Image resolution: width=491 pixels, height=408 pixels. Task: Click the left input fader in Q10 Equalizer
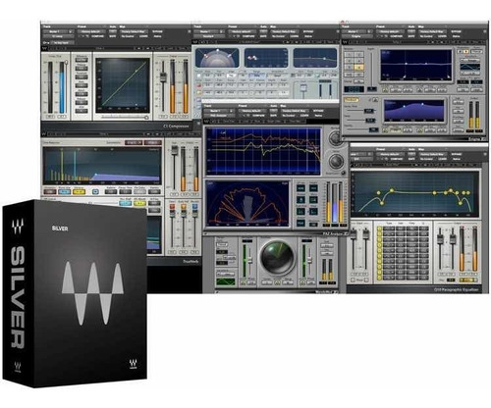click(x=354, y=235)
